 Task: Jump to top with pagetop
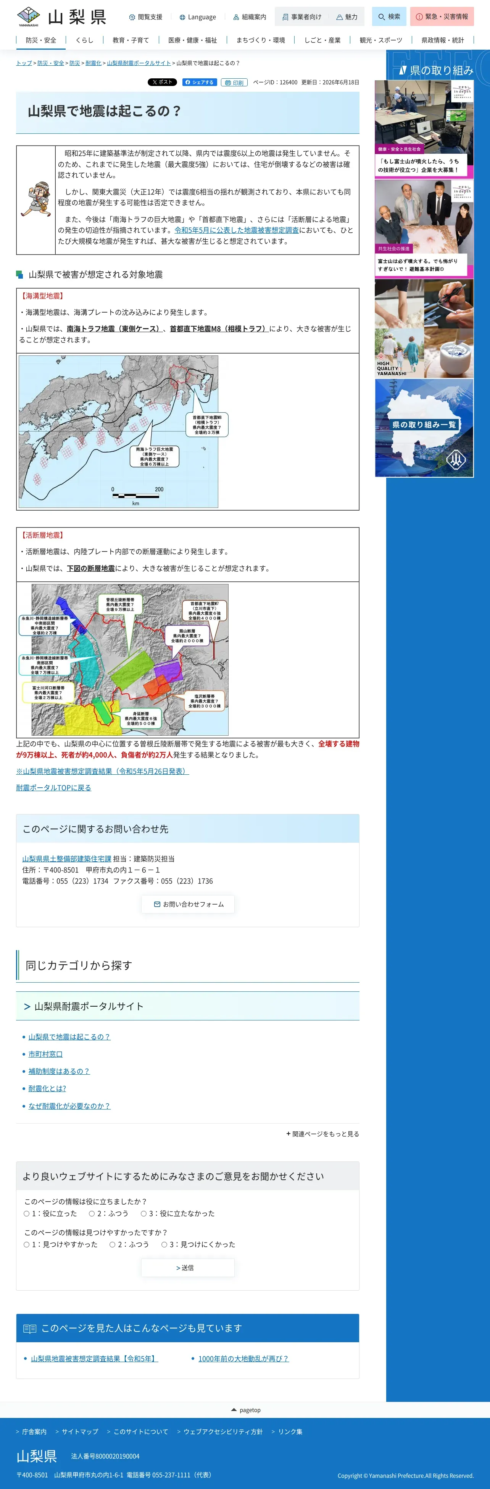click(245, 1410)
